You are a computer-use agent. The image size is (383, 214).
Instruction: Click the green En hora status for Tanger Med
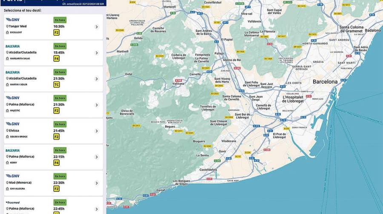[x=60, y=20]
